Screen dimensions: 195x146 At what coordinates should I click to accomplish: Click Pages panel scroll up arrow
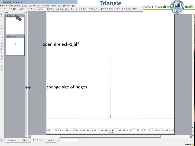click(x=26, y=15)
